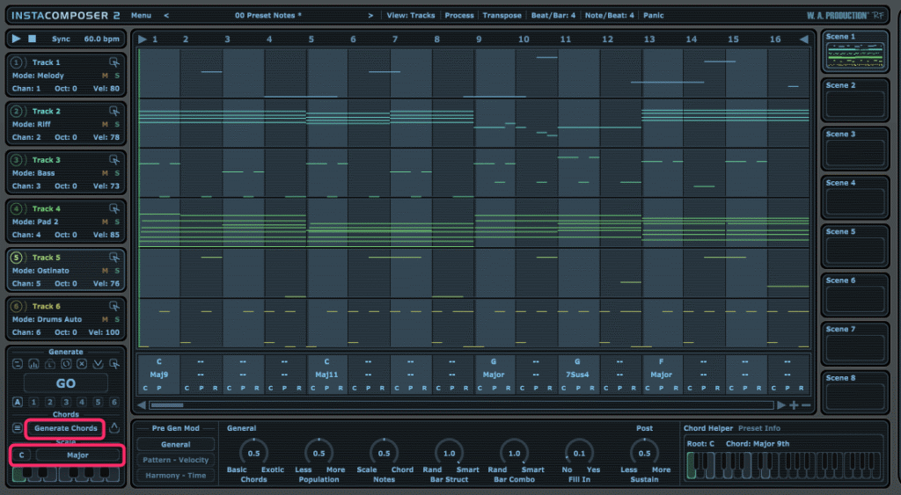Open Track 5 Mode: Ostinato selector
Screen dimensions: 901x495
pos(40,271)
